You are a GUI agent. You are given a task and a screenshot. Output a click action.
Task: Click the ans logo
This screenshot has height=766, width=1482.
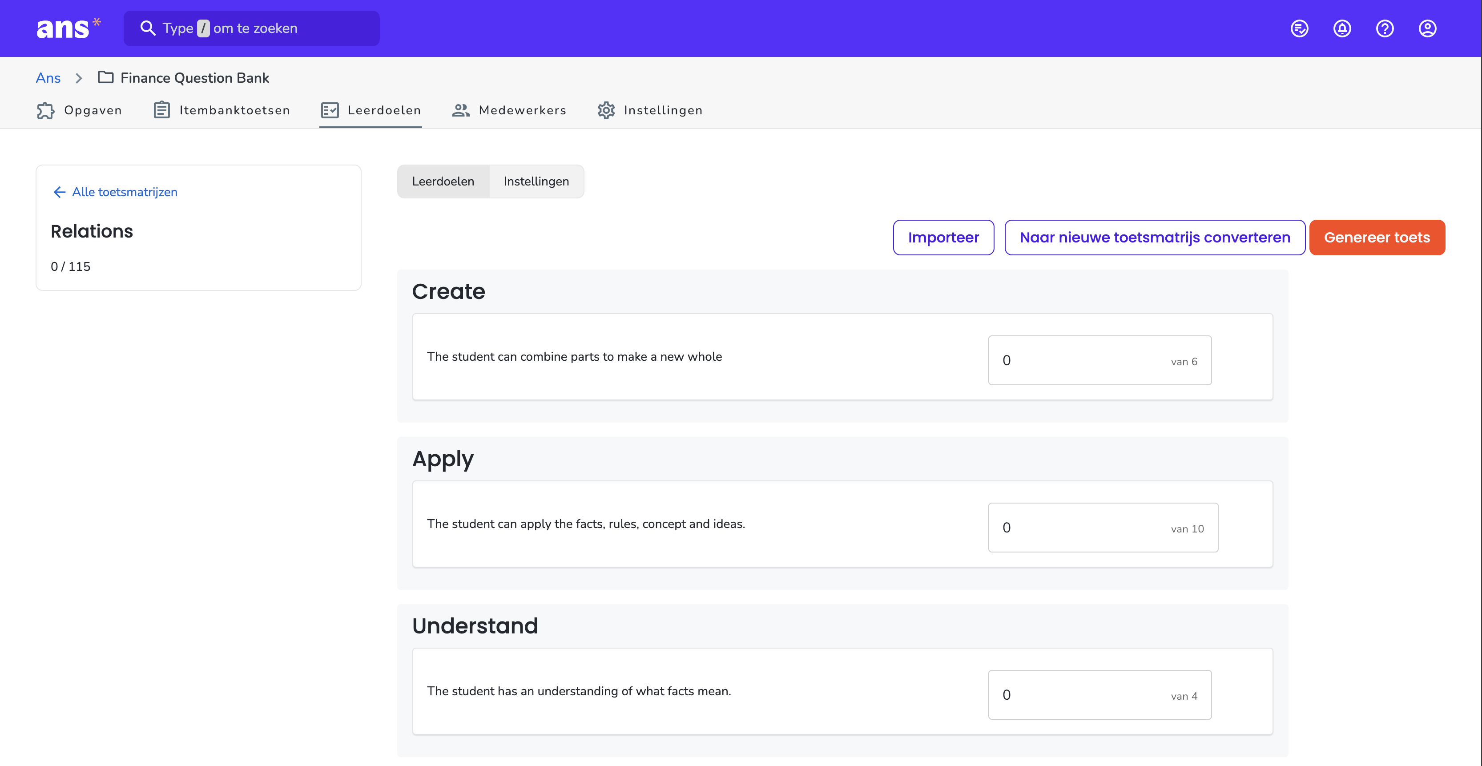(x=68, y=28)
